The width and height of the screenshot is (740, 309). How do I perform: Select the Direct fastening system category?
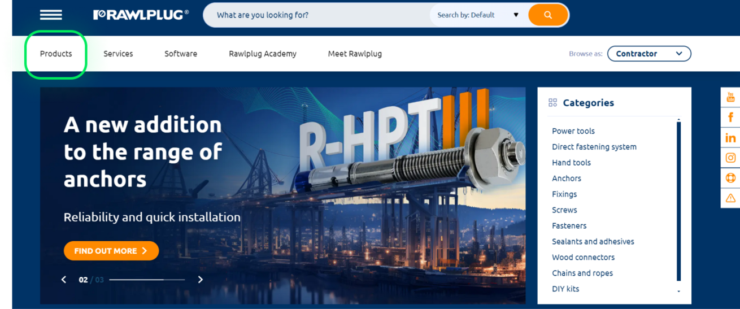click(x=594, y=147)
